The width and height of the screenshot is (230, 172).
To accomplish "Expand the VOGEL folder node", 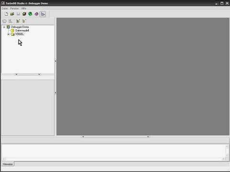I will pyautogui.click(x=8, y=34).
